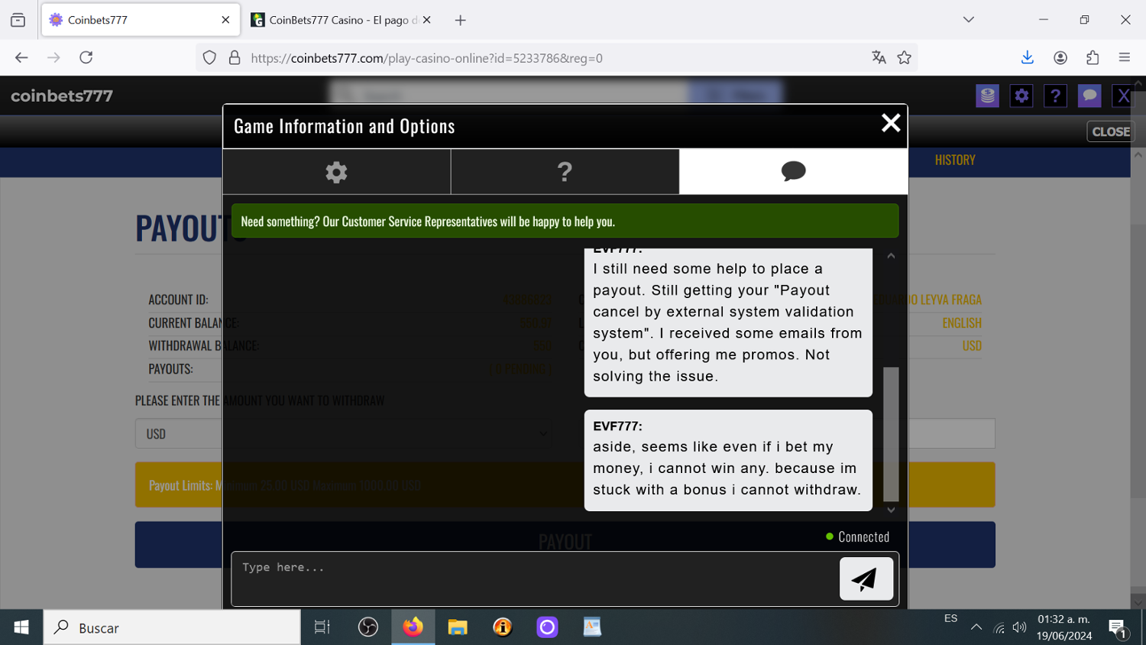Reload the current page
The height and width of the screenshot is (645, 1146).
[x=86, y=57]
